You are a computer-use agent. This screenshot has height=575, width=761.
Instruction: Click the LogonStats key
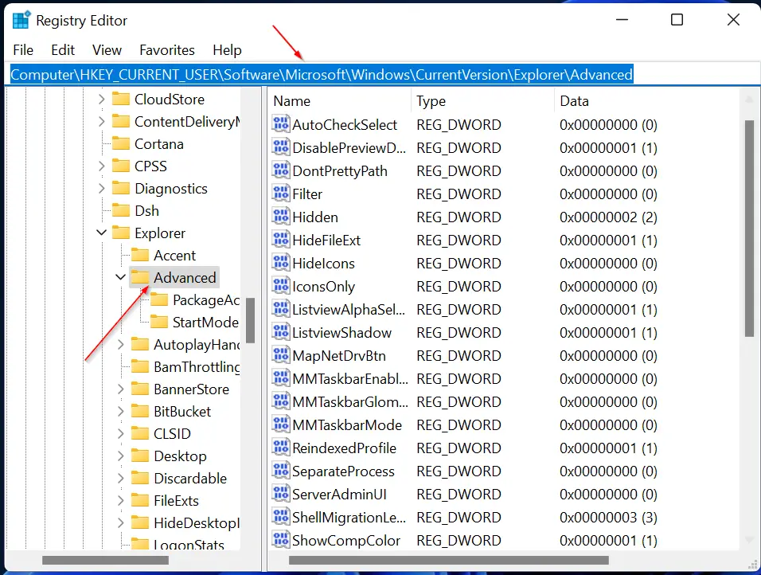tap(189, 545)
